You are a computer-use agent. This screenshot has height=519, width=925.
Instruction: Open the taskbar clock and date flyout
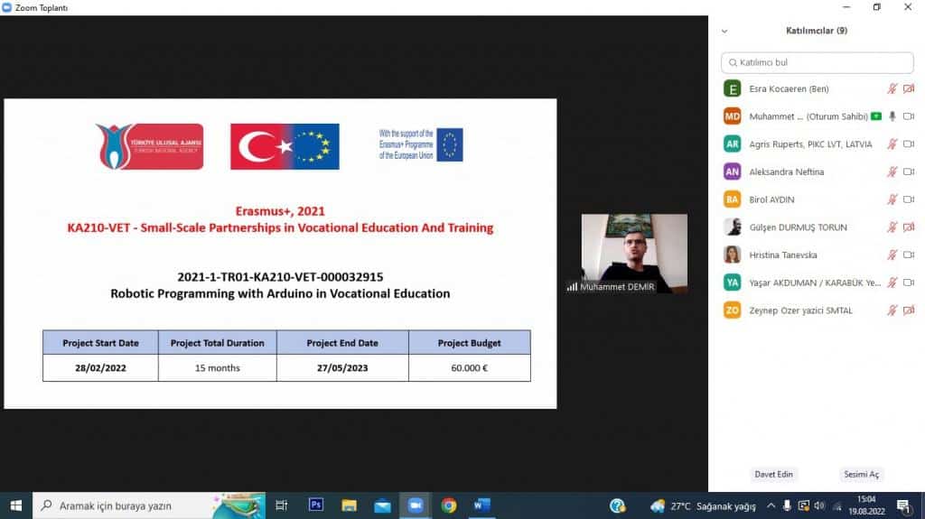click(x=865, y=505)
